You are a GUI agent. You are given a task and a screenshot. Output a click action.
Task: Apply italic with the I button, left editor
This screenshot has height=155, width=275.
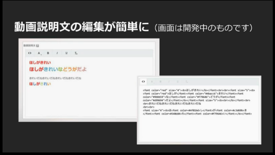57,53
